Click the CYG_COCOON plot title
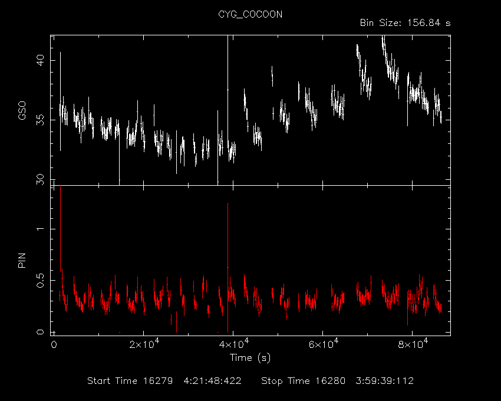The height and width of the screenshot is (401, 501). [x=250, y=14]
